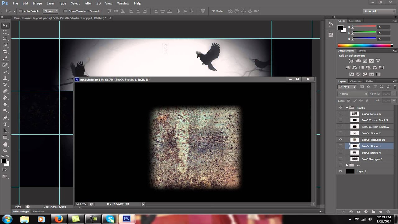The height and width of the screenshot is (224, 398).
Task: Create a new group via folder icon
Action: tap(373, 212)
